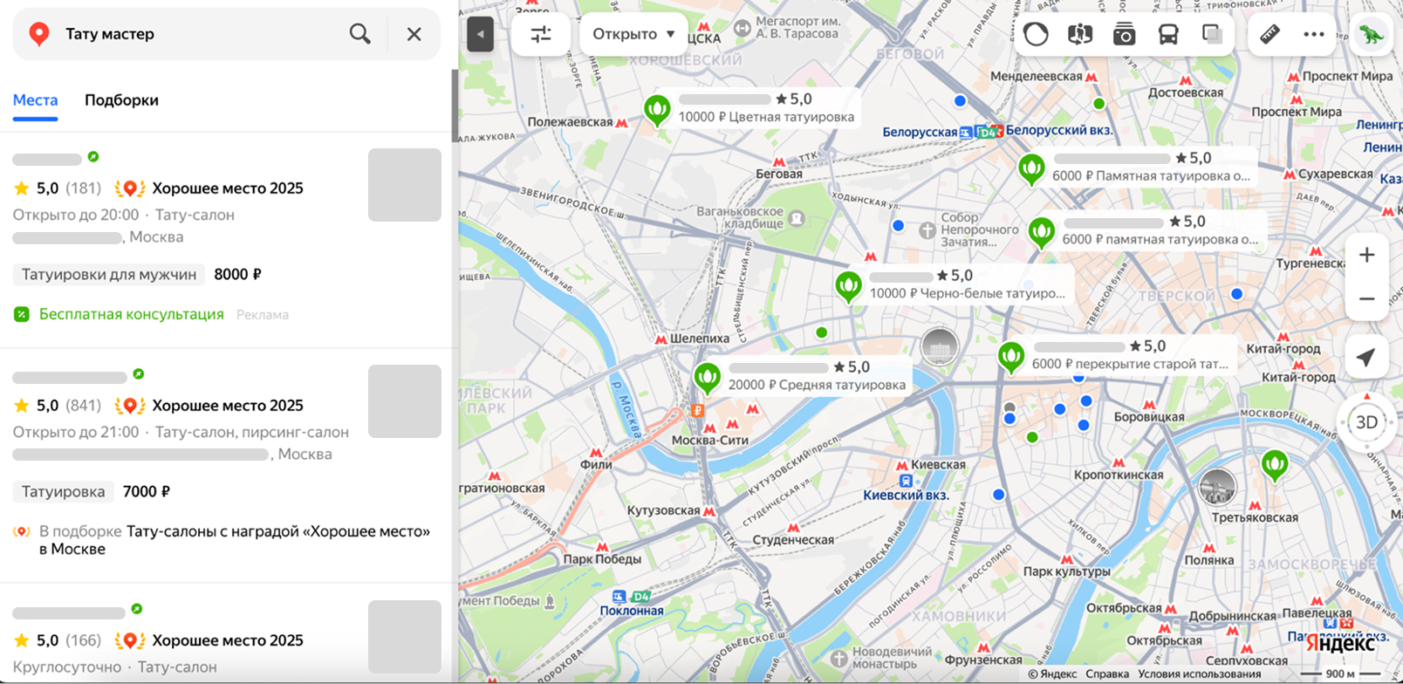Open the "Бесплатная консультация" offer link
1403x684 pixels.
point(132,314)
